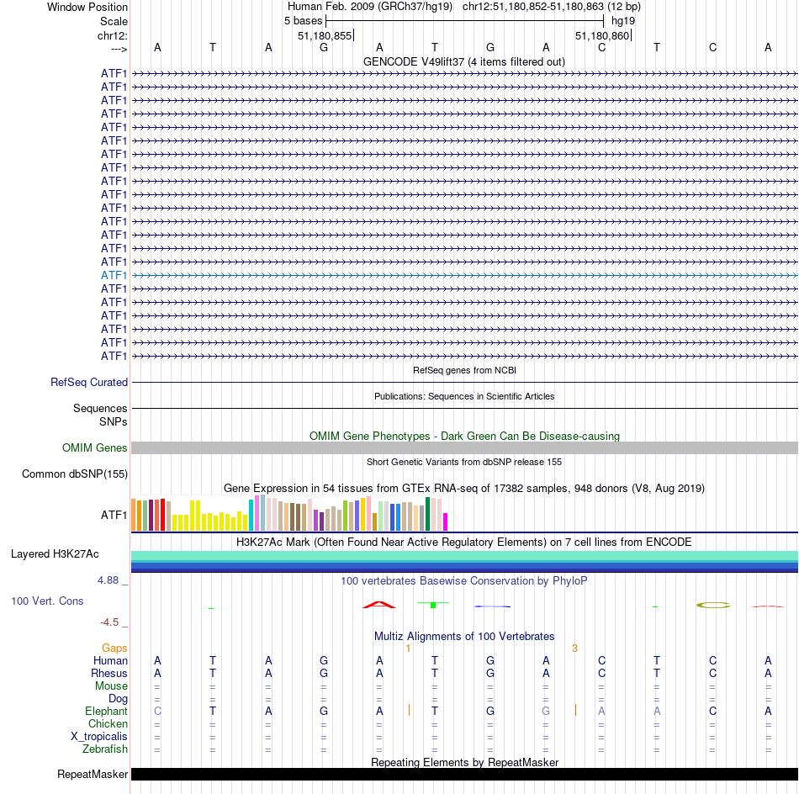Click the olive C conservation logo letter
This screenshot has height=794, width=799.
713,605
